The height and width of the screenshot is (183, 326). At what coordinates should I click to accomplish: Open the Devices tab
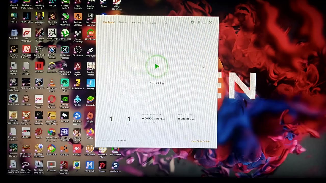point(123,22)
